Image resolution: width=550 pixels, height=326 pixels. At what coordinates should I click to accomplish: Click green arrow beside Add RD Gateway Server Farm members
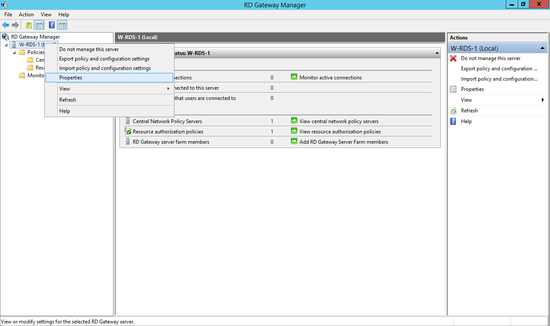click(x=294, y=142)
